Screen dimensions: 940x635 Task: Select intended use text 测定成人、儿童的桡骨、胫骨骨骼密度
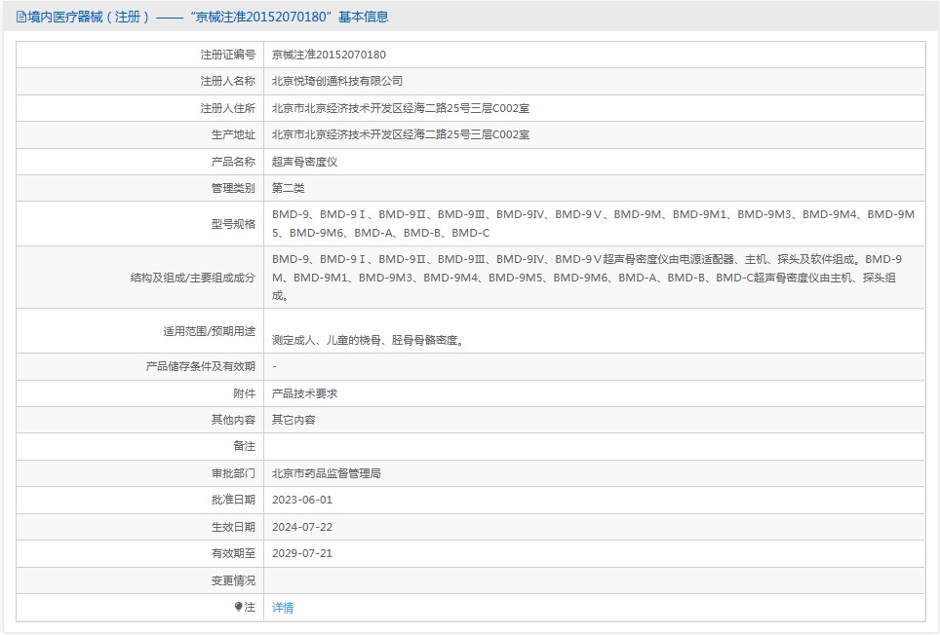click(x=368, y=340)
